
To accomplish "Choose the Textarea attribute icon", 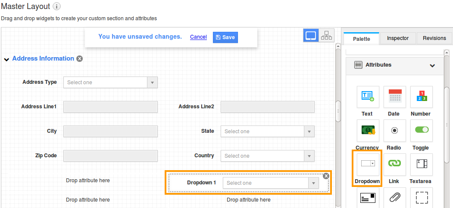I will tap(422, 164).
